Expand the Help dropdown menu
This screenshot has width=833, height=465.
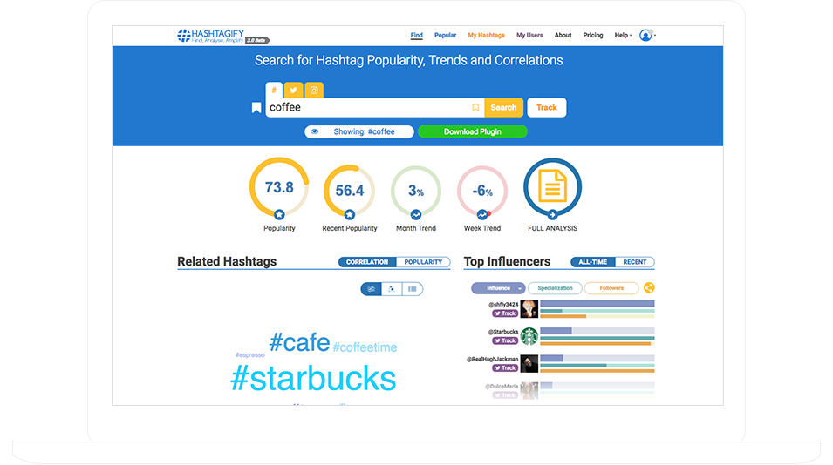click(x=623, y=35)
